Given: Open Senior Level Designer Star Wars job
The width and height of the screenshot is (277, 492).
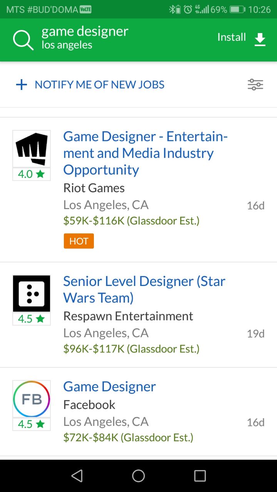Looking at the screenshot, I should [144, 289].
